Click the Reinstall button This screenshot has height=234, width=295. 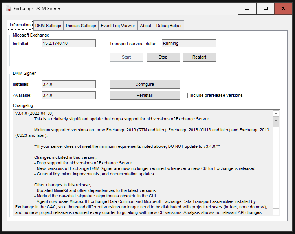coord(145,95)
